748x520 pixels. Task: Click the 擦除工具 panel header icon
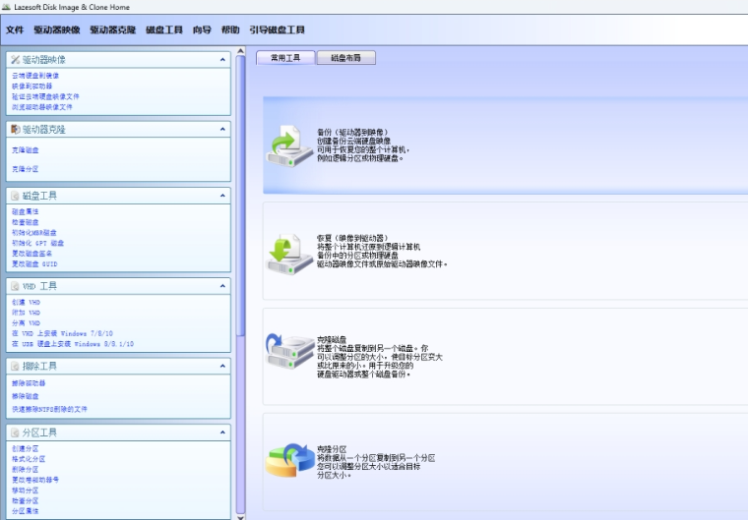point(16,366)
